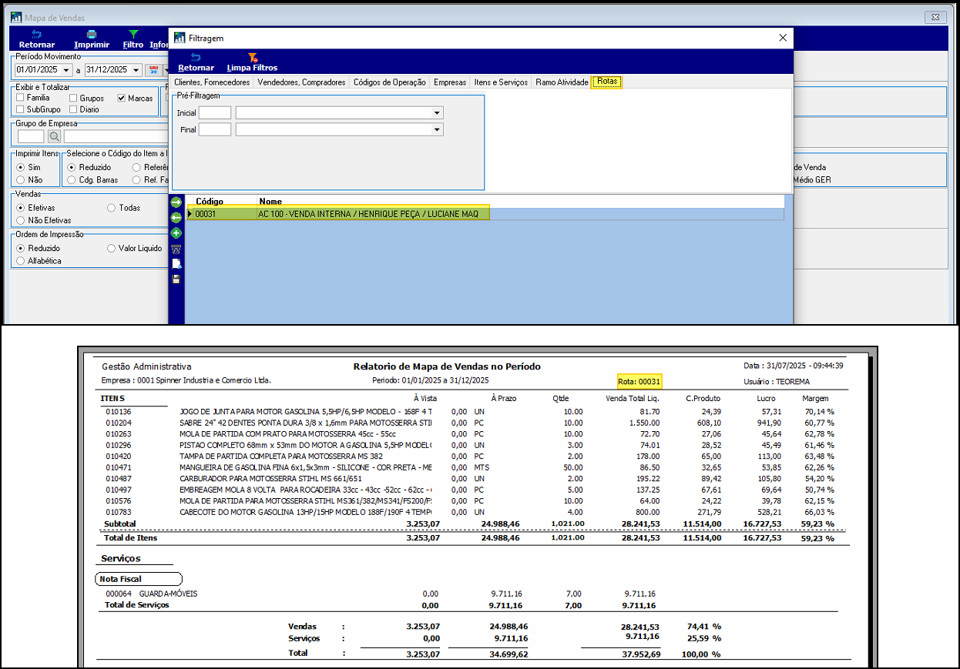Click the Margem column header in report
This screenshot has width=960, height=669.
[815, 398]
